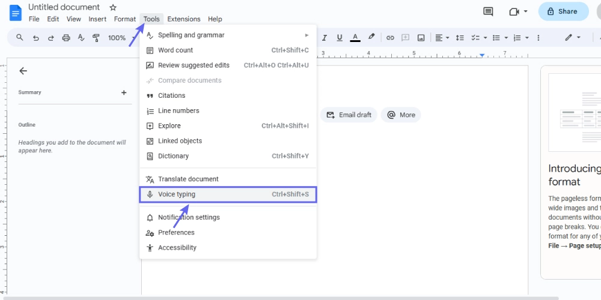Expand the numbered list options arrow
This screenshot has width=601, height=300.
(527, 37)
